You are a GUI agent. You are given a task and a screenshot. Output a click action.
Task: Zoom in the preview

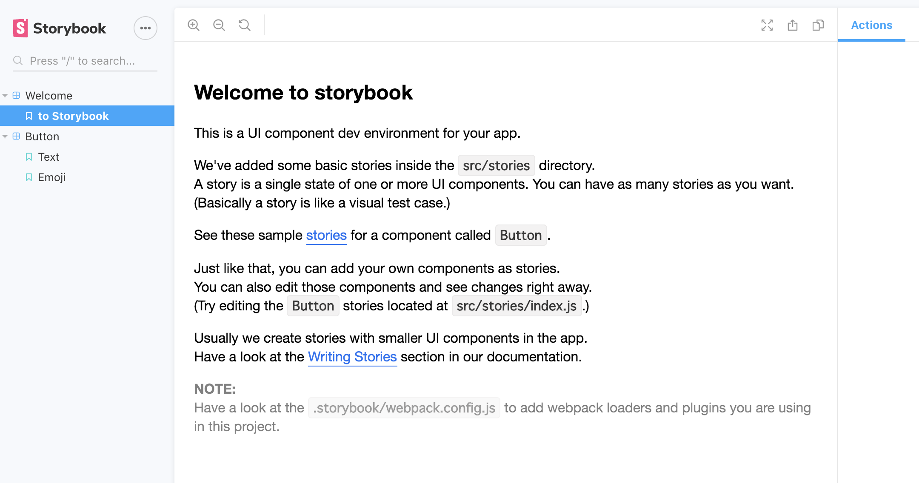pyautogui.click(x=194, y=25)
